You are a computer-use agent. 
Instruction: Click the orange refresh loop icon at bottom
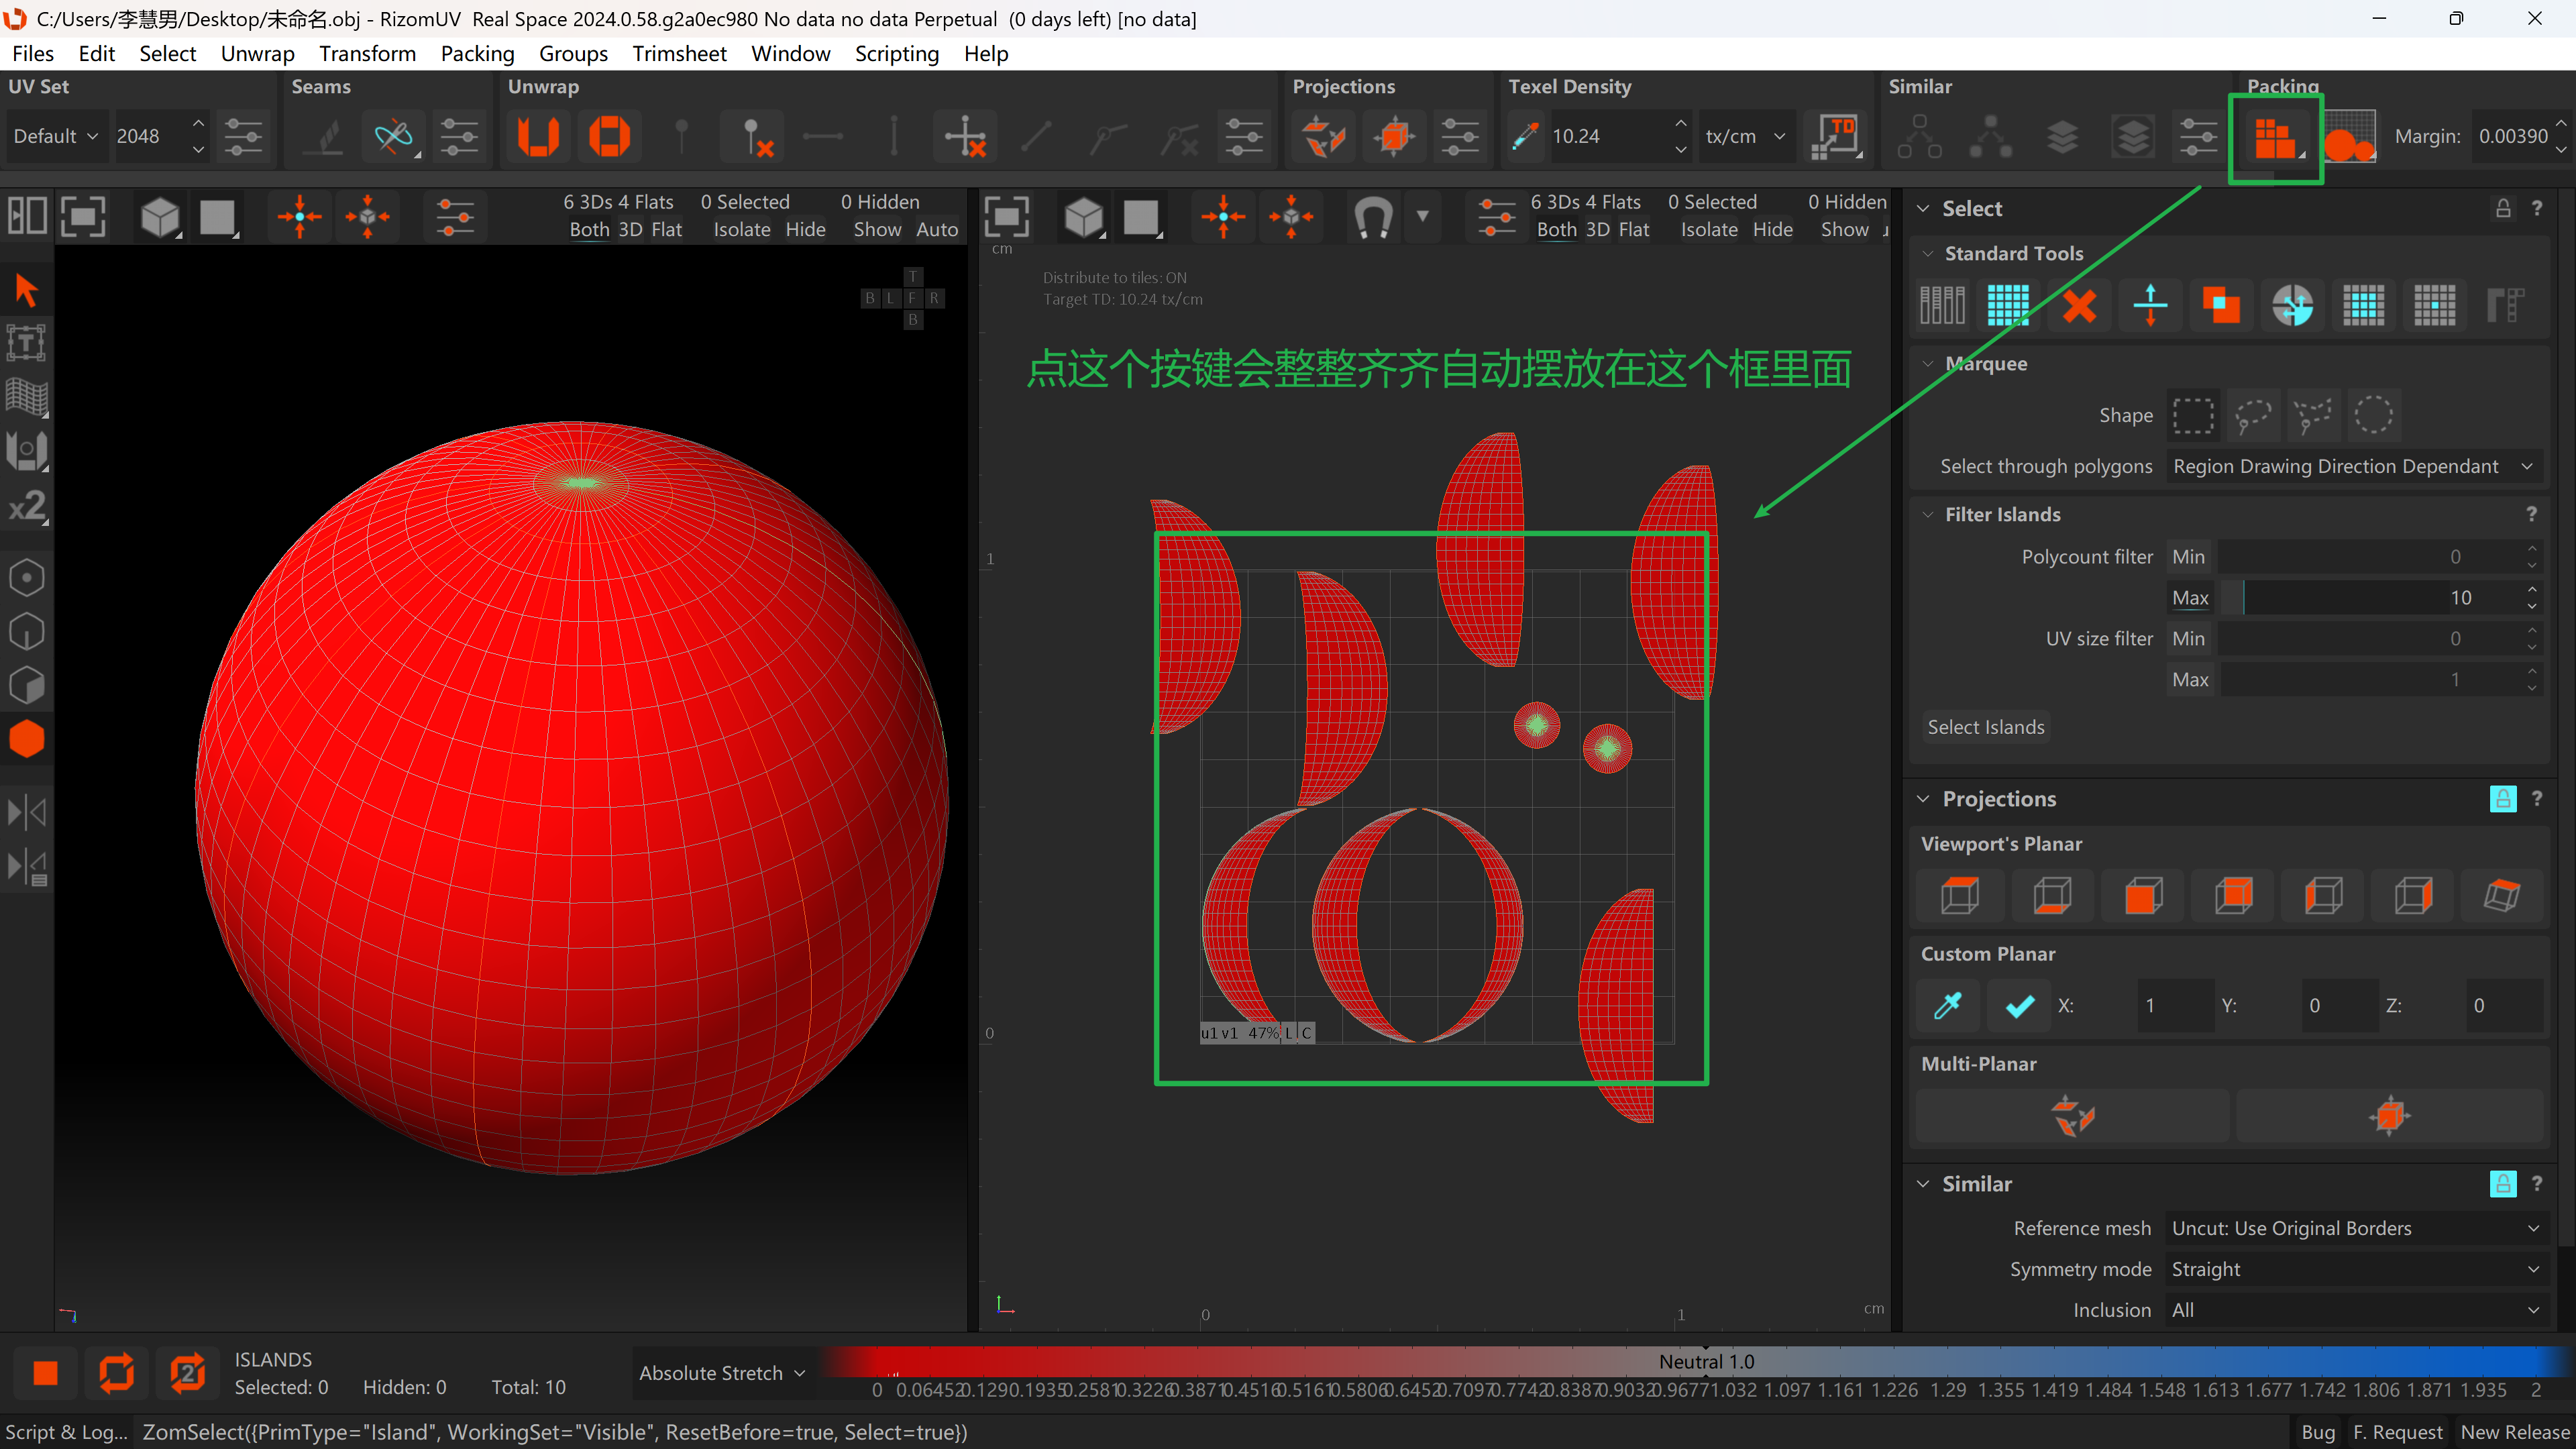click(116, 1373)
